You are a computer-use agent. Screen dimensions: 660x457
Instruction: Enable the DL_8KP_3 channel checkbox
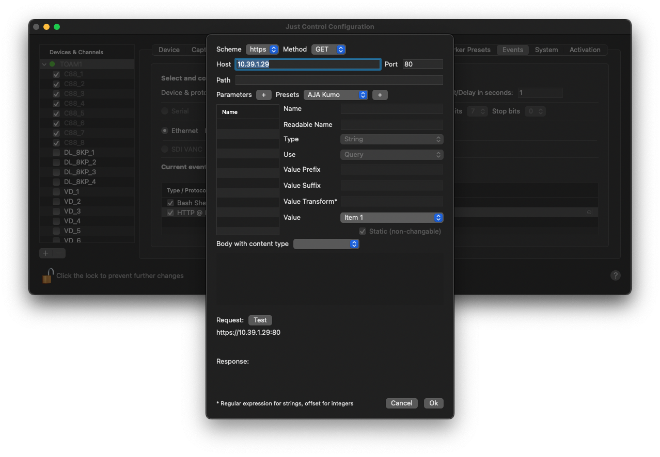(56, 172)
